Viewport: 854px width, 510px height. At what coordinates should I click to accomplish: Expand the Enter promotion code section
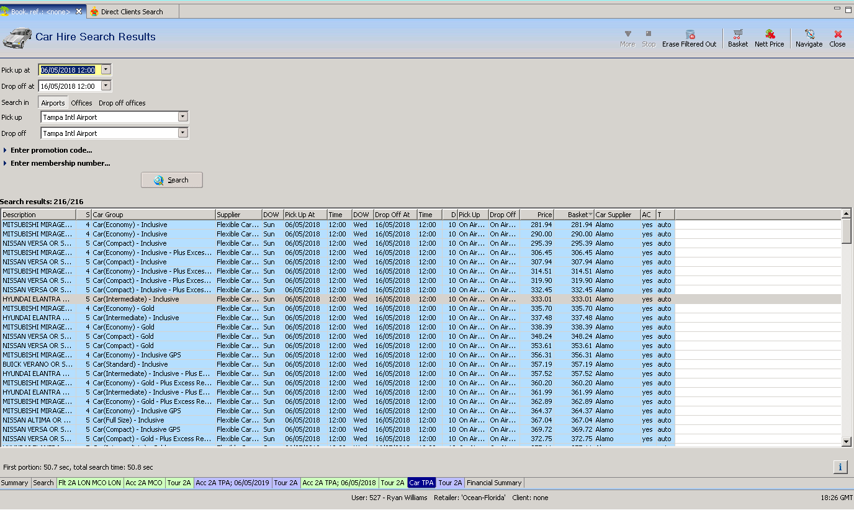[x=51, y=150]
